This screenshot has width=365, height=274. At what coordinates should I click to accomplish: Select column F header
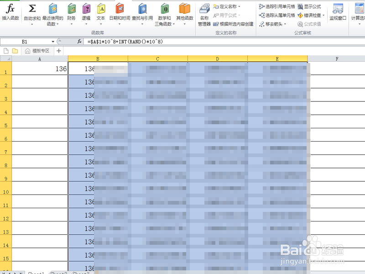(x=337, y=59)
